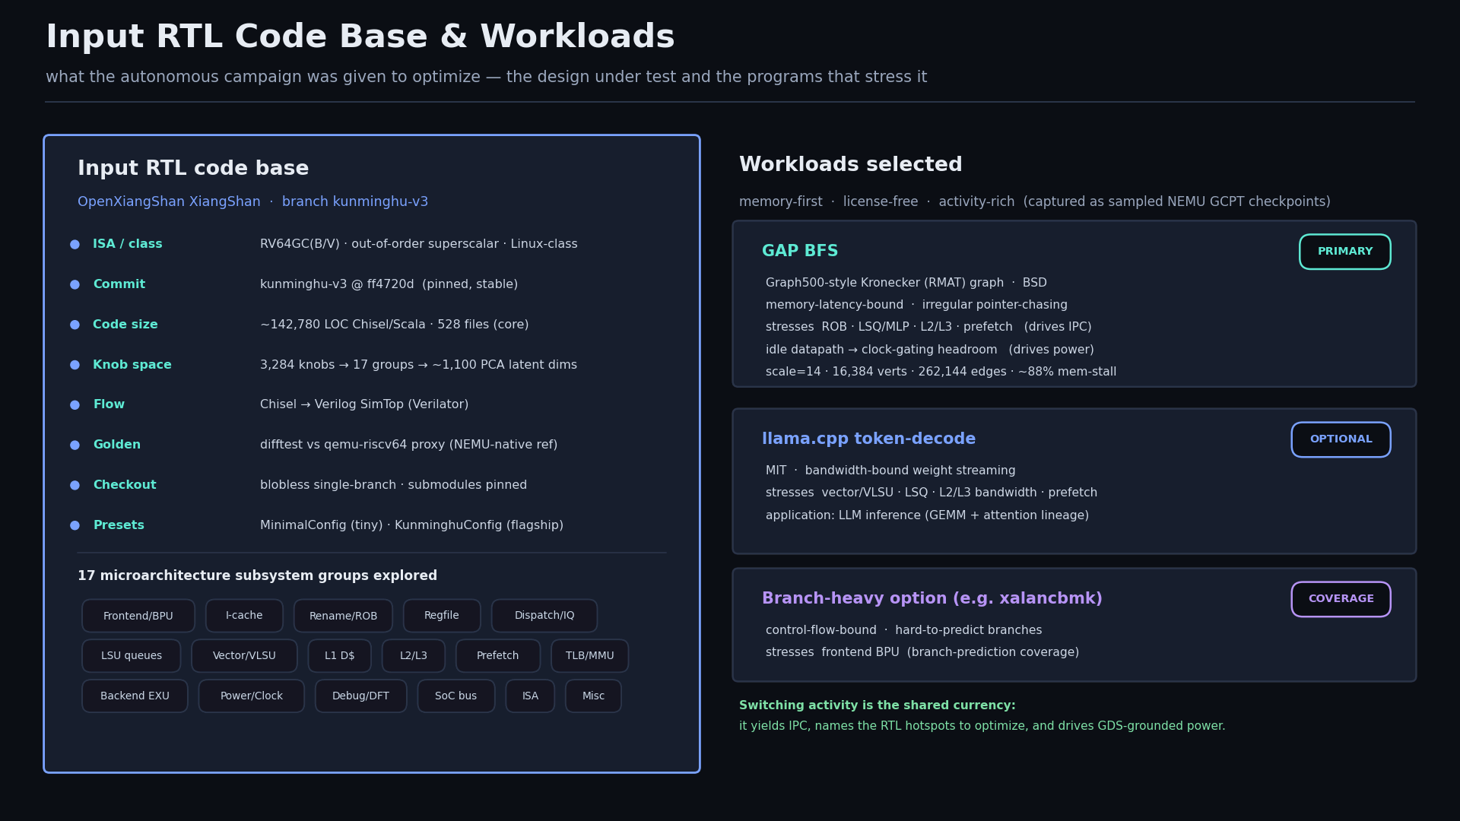Screen dimensions: 1460x821
Task: Click the bullet beside Presets
Action: 75,526
